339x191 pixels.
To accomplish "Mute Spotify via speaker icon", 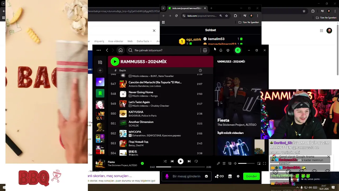I will coord(235,163).
